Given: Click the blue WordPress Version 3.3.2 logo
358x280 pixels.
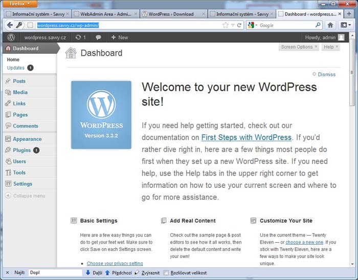Looking at the screenshot, I should 101,115.
